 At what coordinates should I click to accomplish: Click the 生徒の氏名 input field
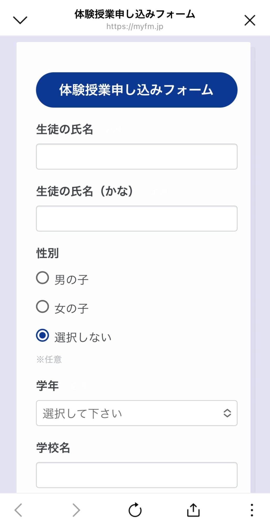[x=136, y=157]
